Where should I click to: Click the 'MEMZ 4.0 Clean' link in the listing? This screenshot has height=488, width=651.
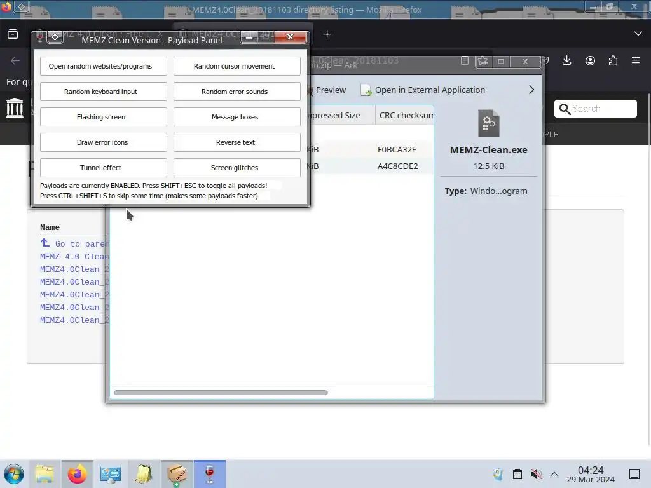[74, 257]
